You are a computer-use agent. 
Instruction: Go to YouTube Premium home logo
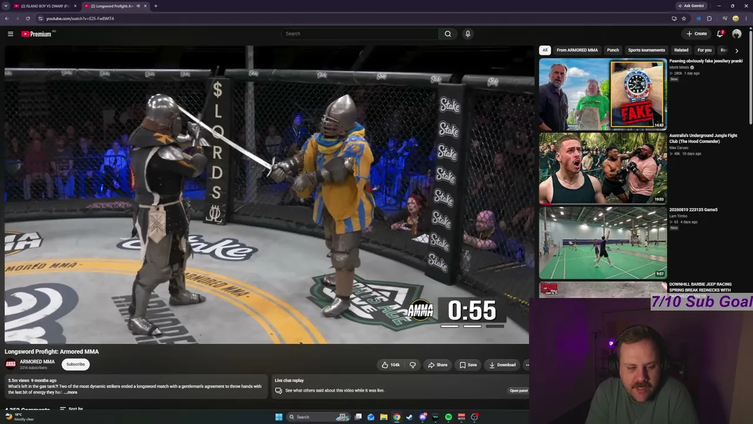click(x=36, y=34)
